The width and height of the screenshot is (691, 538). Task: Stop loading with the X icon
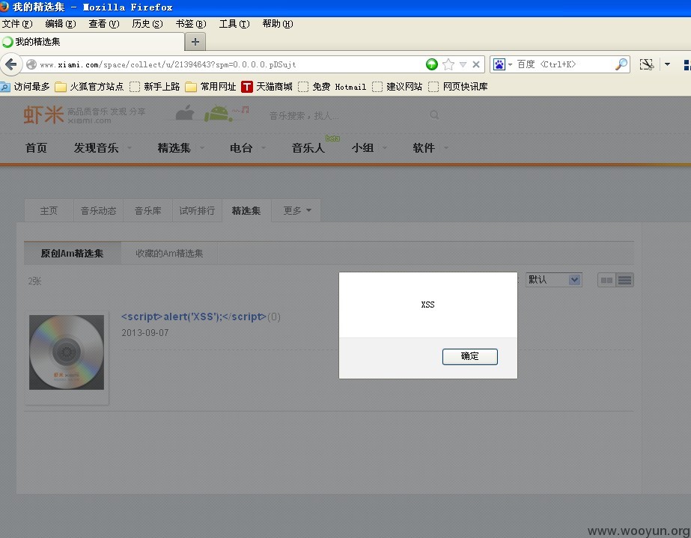pos(476,65)
